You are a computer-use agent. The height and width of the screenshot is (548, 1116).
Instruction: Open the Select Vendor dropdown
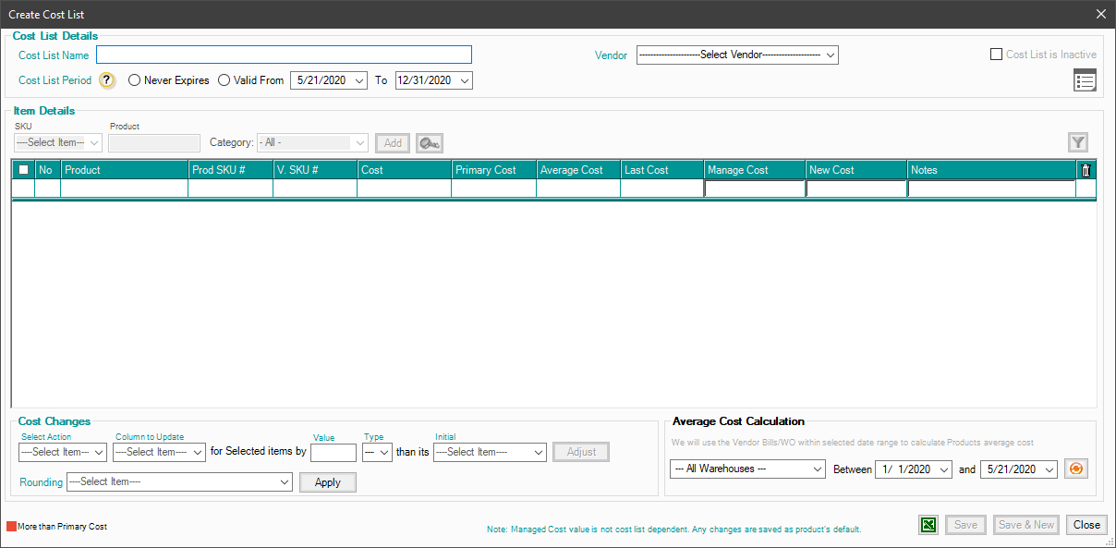coord(736,55)
